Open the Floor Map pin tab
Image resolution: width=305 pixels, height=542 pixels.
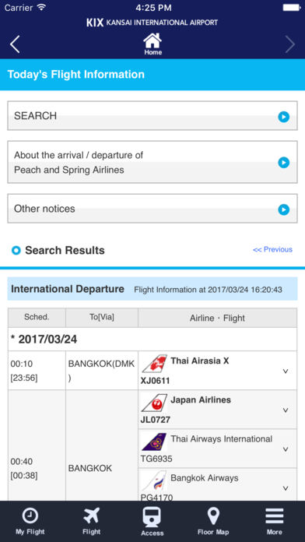click(x=213, y=521)
